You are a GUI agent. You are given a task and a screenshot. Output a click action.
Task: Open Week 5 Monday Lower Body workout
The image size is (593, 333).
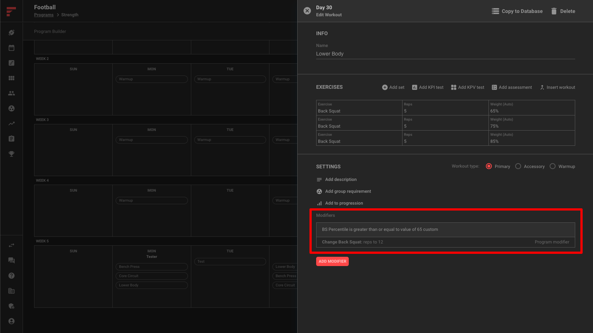(x=152, y=285)
